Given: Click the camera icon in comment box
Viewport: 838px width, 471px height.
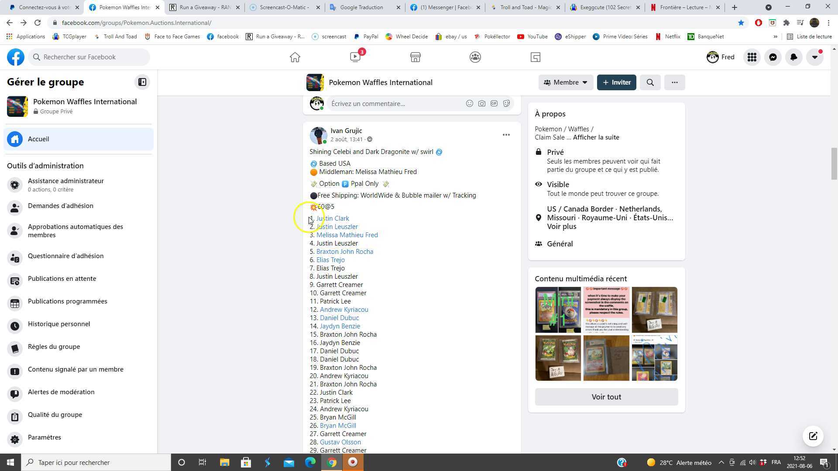Looking at the screenshot, I should coord(481,104).
